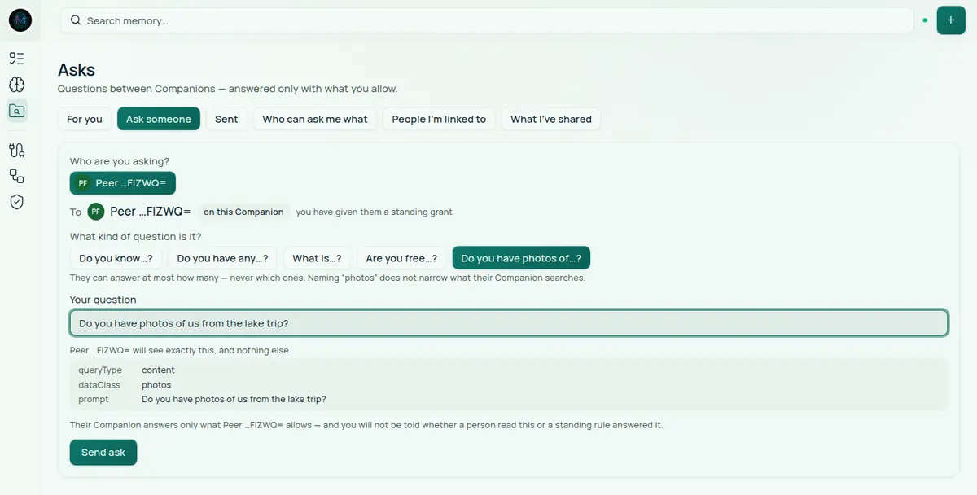The width and height of the screenshot is (977, 495).
Task: Click the magnifier search icon
Action: point(76,20)
